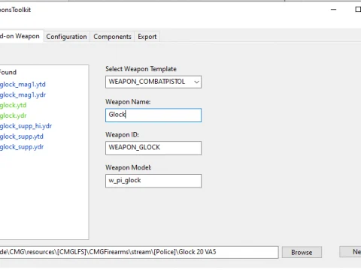Image resolution: width=361 pixels, height=270 pixels.
Task: Click the Weapon ID field WEAPON_GLOCK
Action: (153, 148)
